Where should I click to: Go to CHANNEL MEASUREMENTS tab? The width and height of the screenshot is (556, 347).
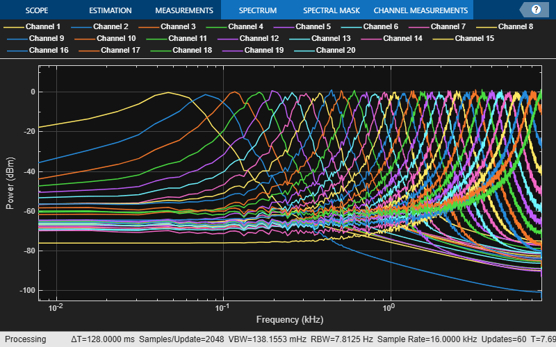[420, 10]
